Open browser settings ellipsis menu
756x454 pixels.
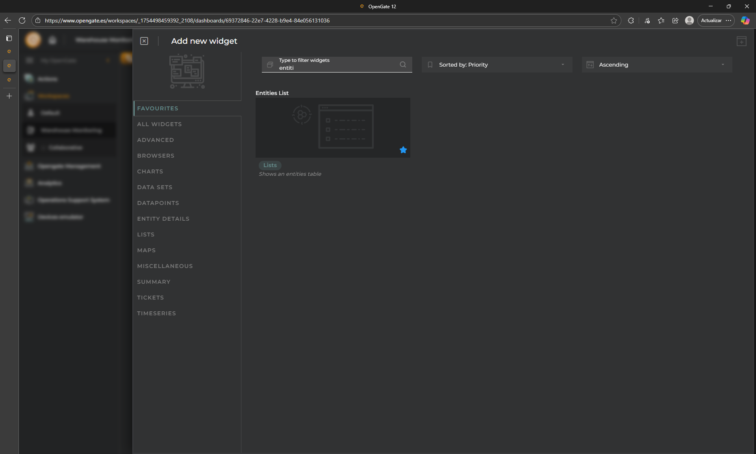coord(728,20)
